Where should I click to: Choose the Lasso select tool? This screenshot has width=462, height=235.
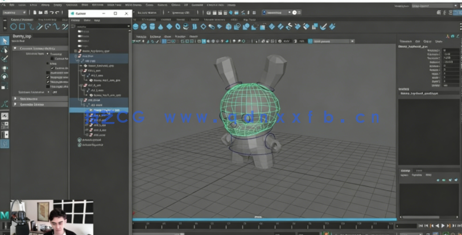[5, 50]
